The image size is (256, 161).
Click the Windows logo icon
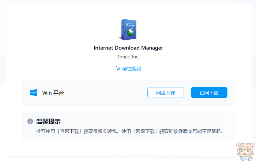coord(34,93)
